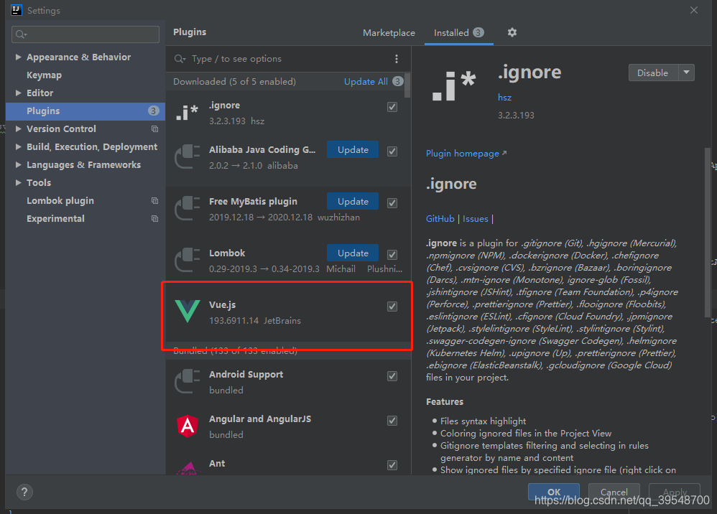The height and width of the screenshot is (514, 717).
Task: Uncheck the Android Support plugin checkbox
Action: 392,376
